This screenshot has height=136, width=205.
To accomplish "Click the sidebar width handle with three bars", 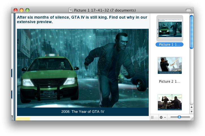I will coord(152,117).
